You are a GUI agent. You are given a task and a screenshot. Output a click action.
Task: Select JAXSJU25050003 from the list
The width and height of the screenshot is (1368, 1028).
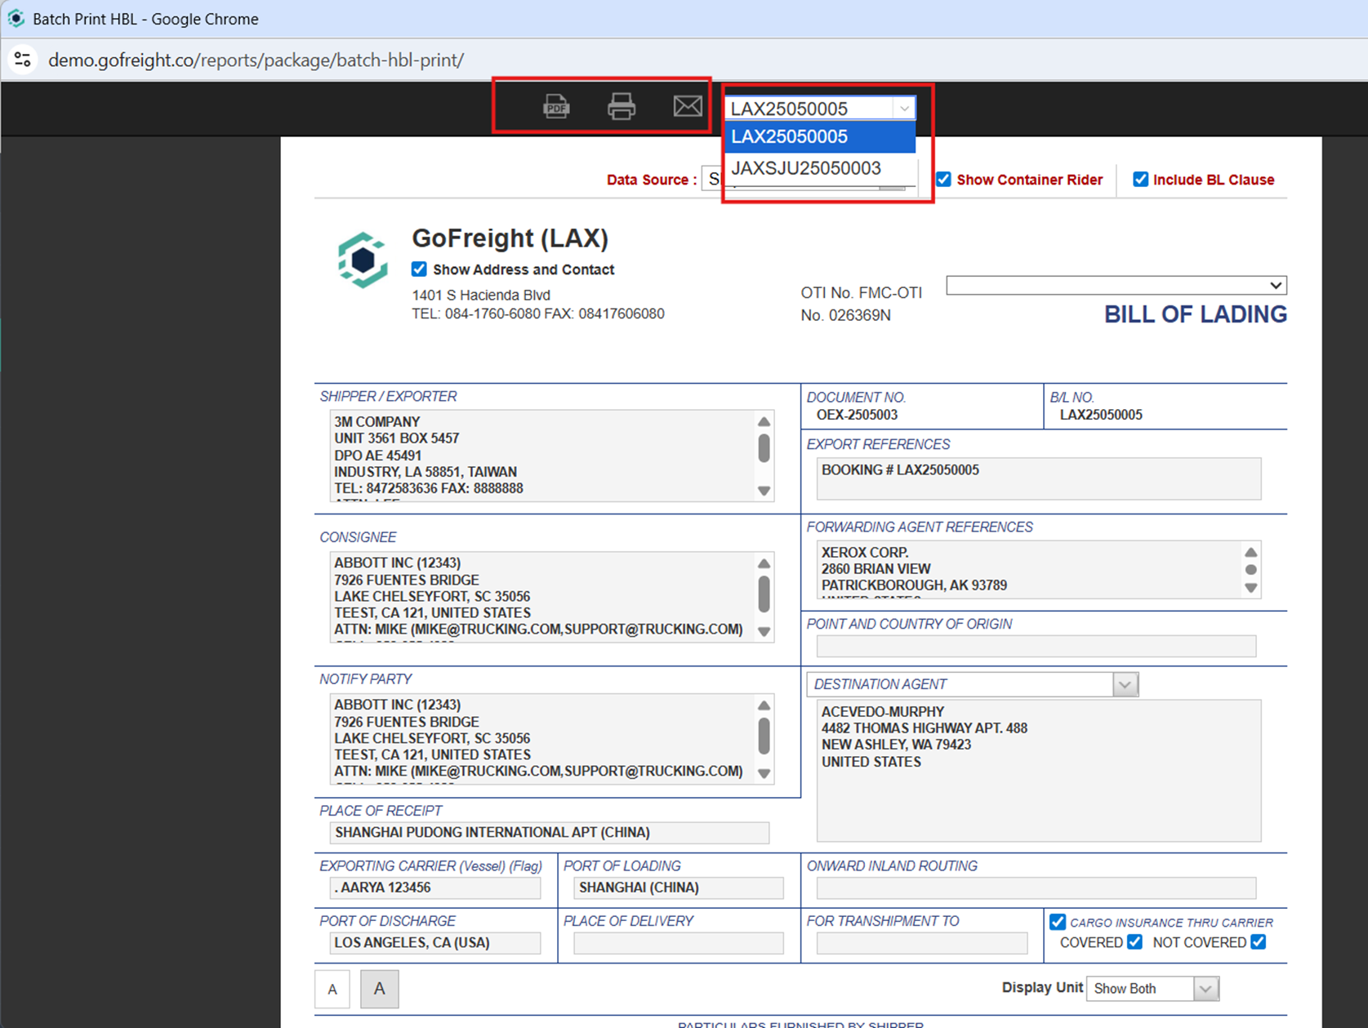806,168
